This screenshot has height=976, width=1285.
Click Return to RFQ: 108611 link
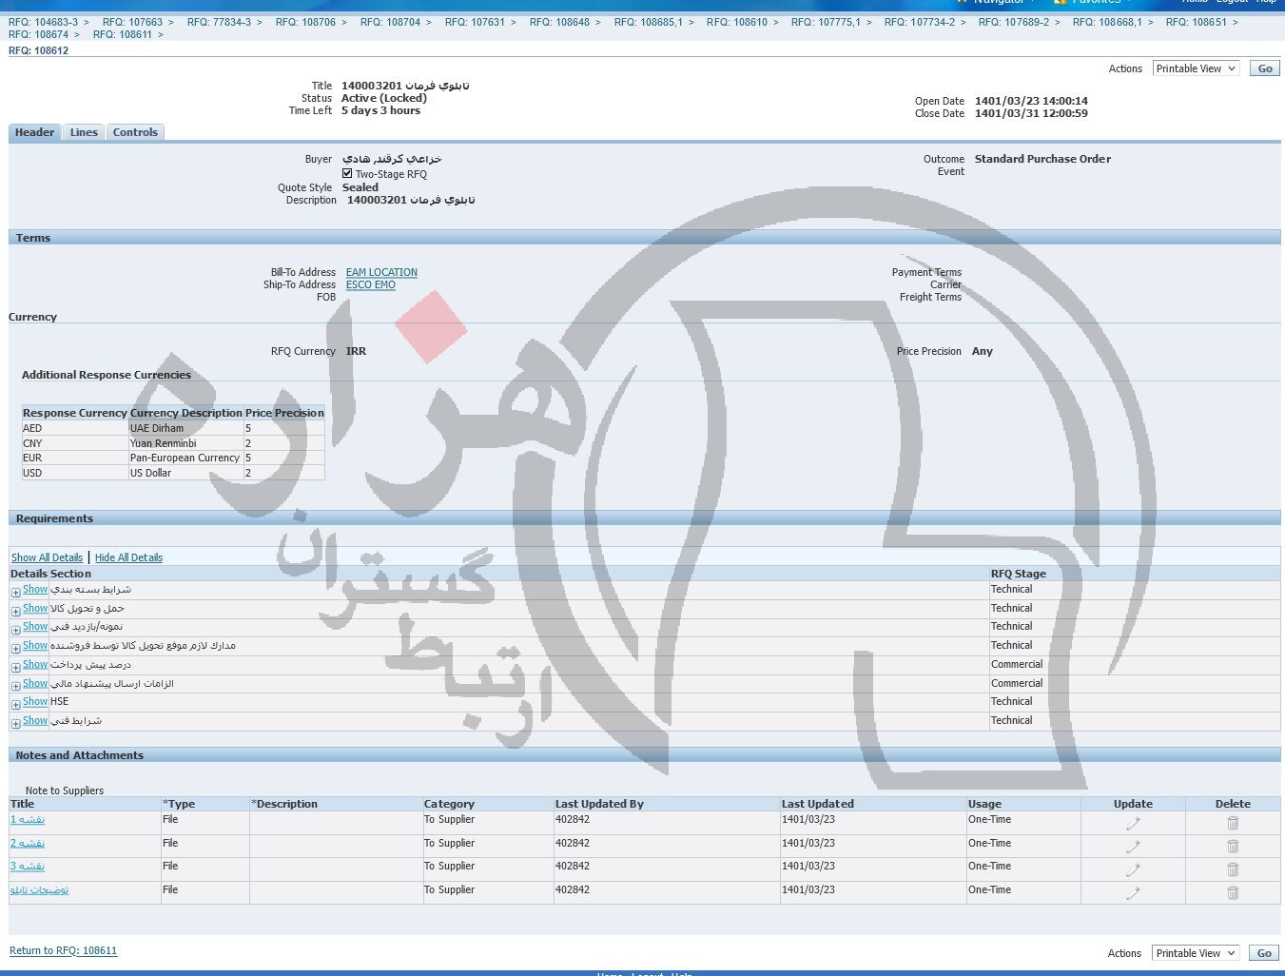63,950
